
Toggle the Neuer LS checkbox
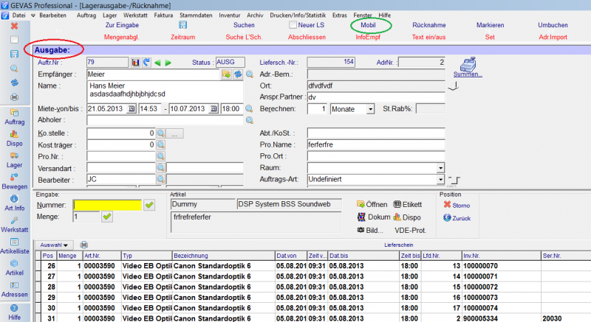tap(293, 25)
